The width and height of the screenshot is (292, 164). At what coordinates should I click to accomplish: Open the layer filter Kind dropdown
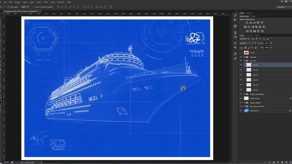(245, 39)
